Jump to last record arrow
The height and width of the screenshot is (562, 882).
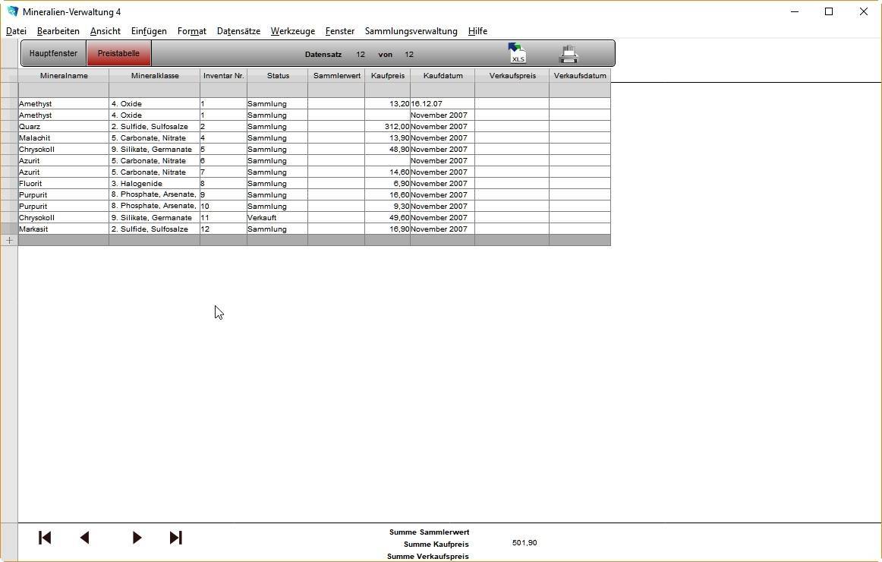point(175,538)
